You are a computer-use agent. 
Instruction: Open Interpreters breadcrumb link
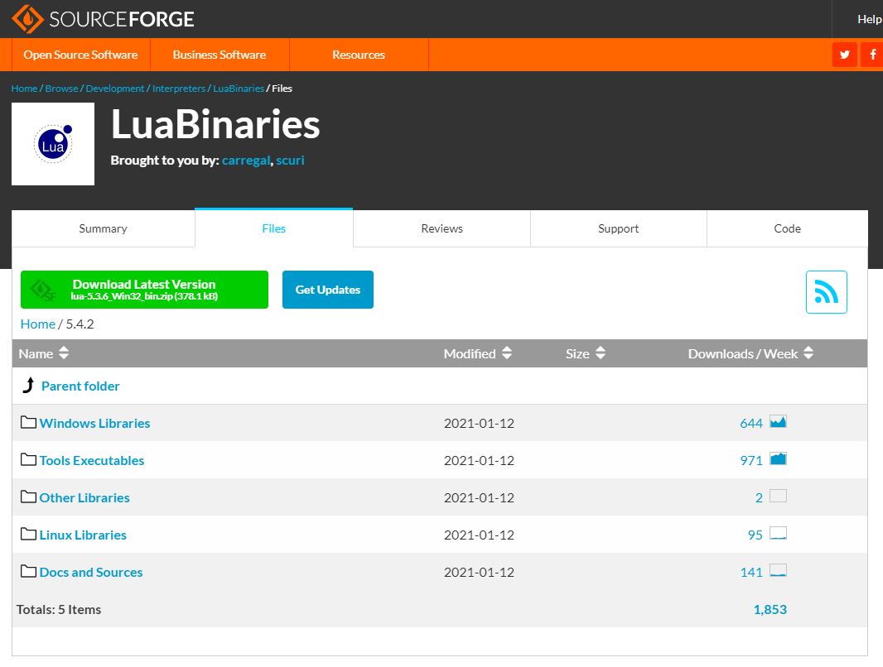pyautogui.click(x=179, y=89)
